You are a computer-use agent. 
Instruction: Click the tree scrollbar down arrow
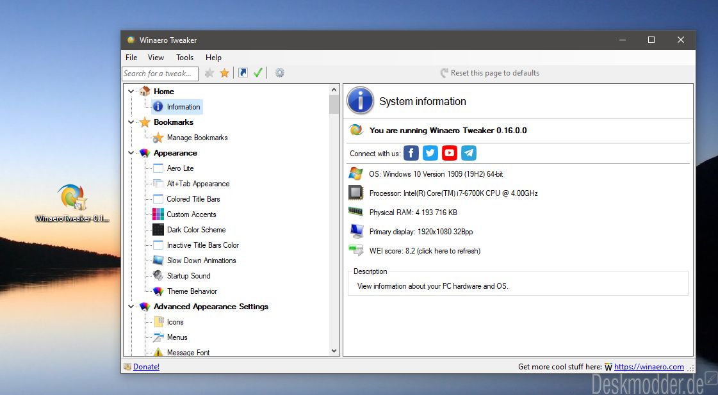(334, 351)
